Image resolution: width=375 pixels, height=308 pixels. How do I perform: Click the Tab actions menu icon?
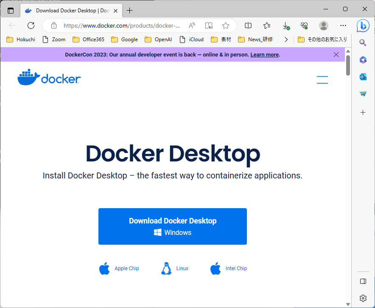11,11
